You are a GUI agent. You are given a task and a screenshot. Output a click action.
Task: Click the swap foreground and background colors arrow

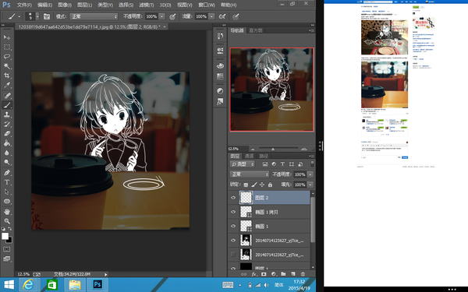[x=10, y=229]
